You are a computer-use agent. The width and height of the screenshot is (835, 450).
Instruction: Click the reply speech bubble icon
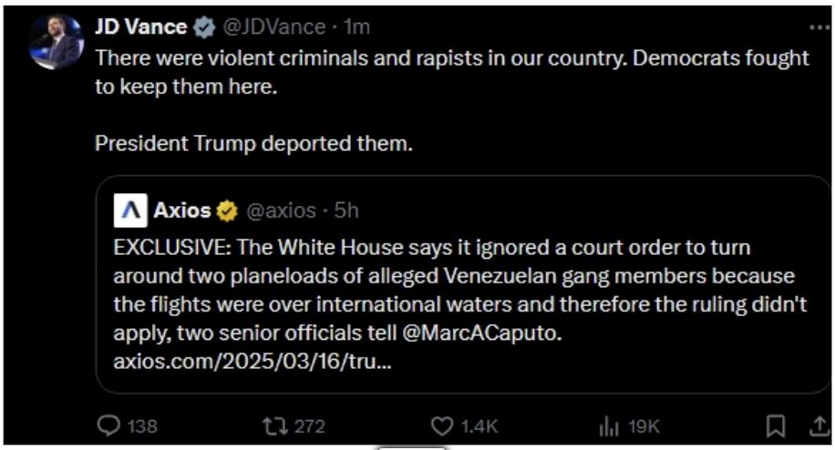(x=108, y=425)
